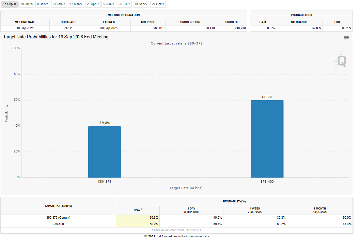Viewport: 361px width, 237px height.
Task: Click the Hike 60.2 % cell
Action: click(338, 28)
